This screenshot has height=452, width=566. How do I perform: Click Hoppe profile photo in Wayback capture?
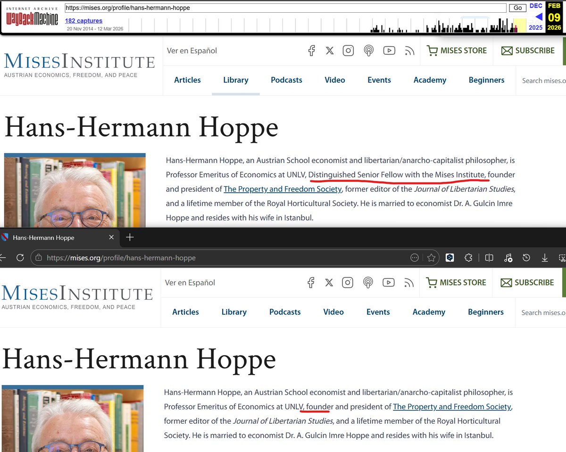click(75, 190)
